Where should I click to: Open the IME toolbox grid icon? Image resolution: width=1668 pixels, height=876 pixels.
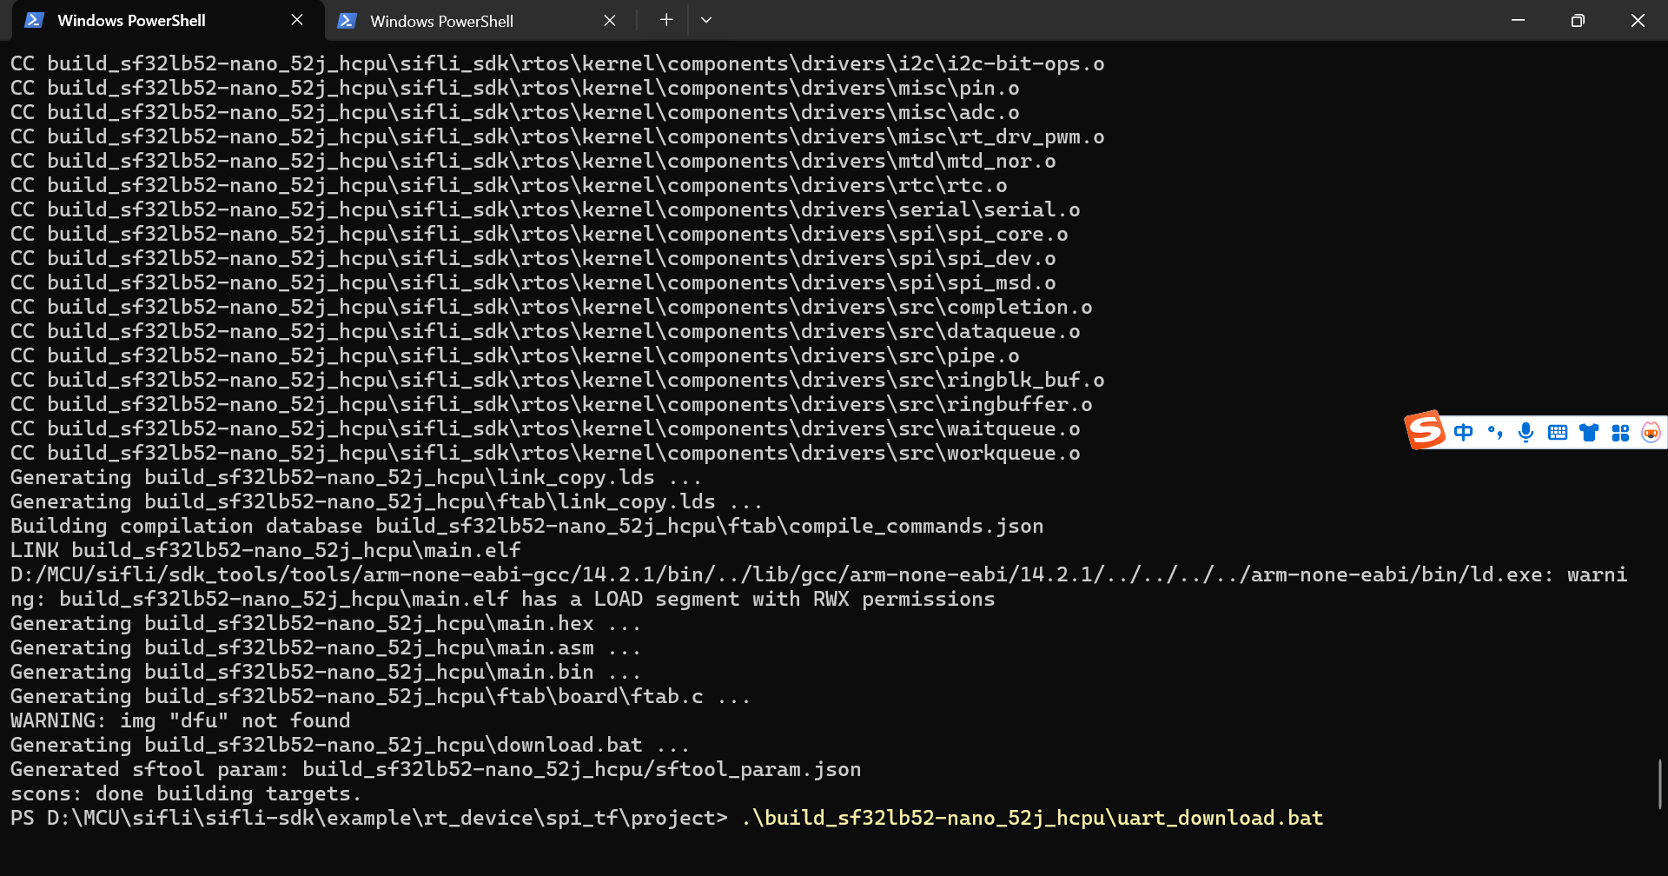pyautogui.click(x=1620, y=432)
